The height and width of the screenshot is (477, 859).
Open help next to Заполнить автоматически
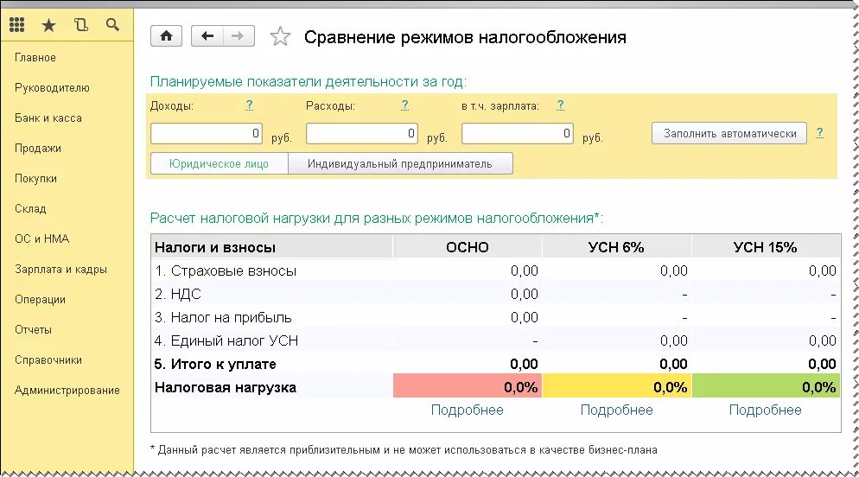coord(819,132)
